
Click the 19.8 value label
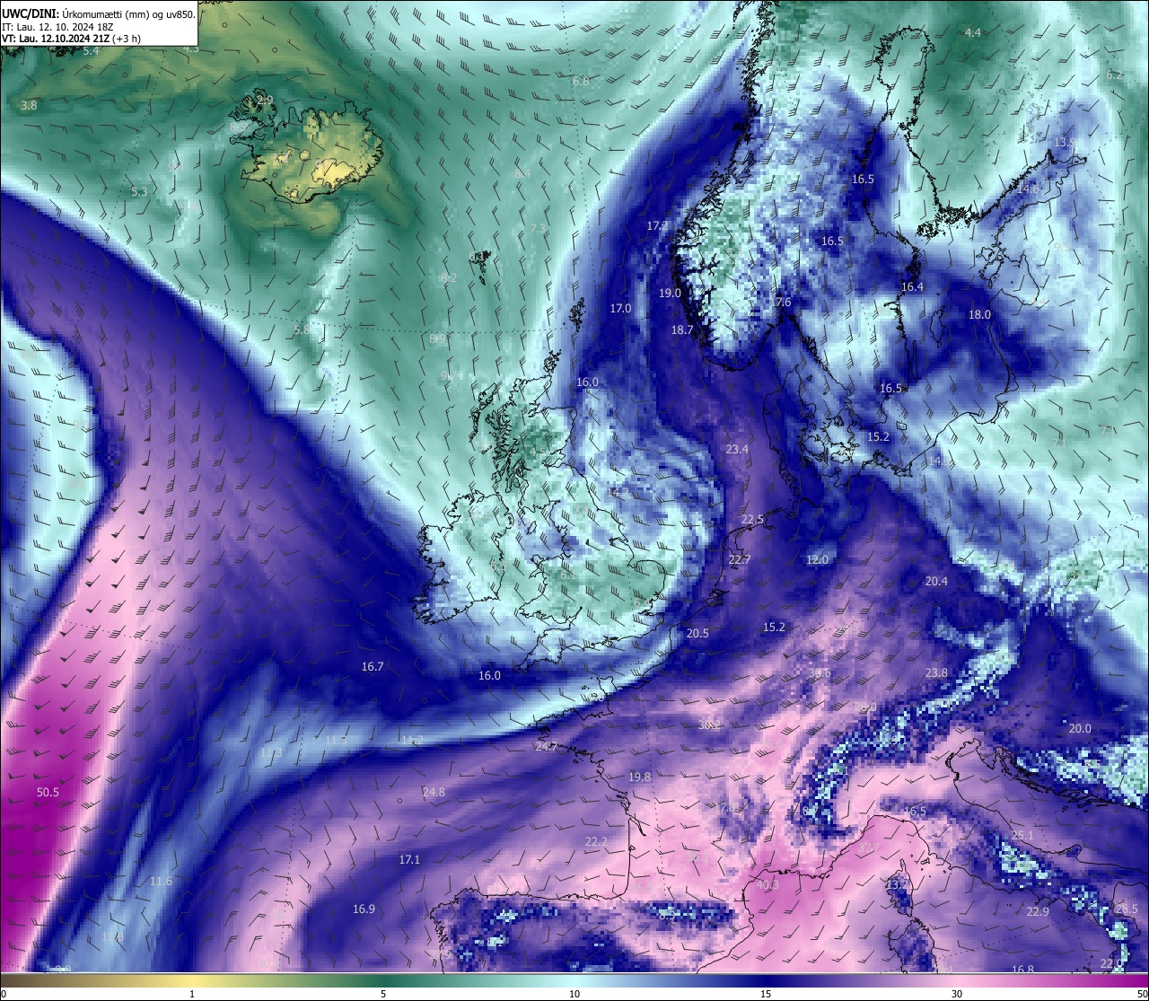[x=639, y=777]
